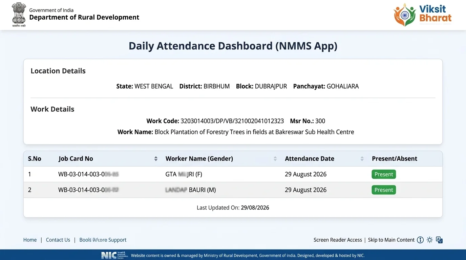466x260 pixels.
Task: Click the Present/Absent column header
Action: point(395,159)
